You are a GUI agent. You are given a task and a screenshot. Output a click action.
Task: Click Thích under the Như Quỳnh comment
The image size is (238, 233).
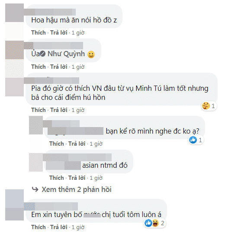pos(39,67)
